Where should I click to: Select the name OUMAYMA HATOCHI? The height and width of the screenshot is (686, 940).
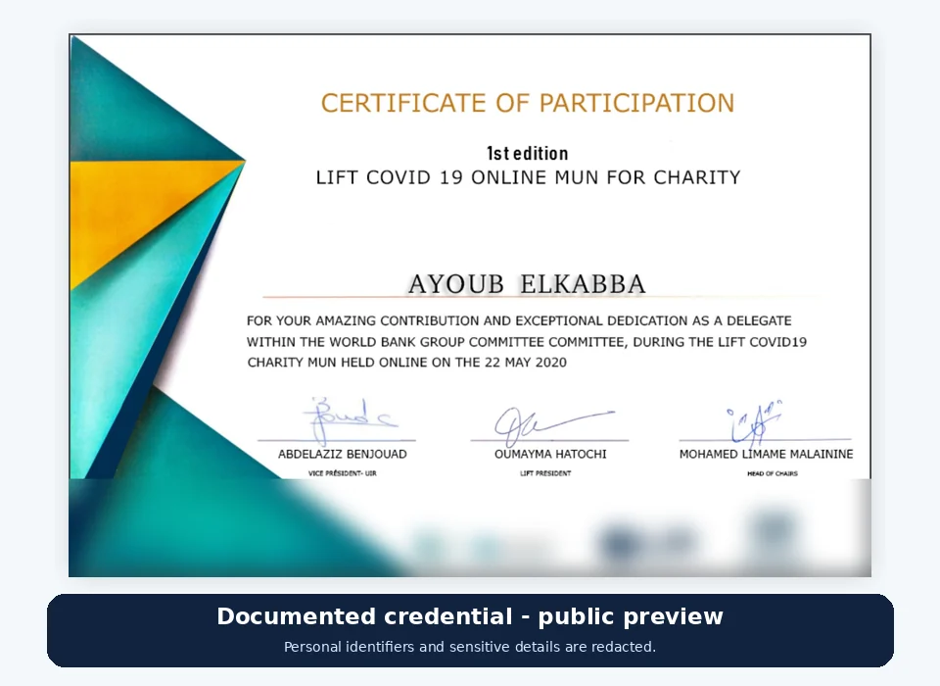(550, 455)
